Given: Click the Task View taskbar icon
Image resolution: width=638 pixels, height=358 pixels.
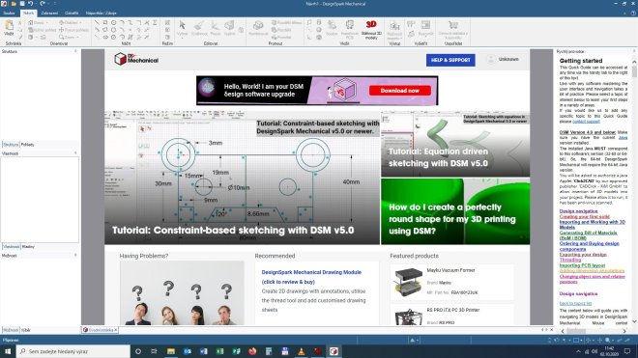Looking at the screenshot, I should (x=154, y=351).
